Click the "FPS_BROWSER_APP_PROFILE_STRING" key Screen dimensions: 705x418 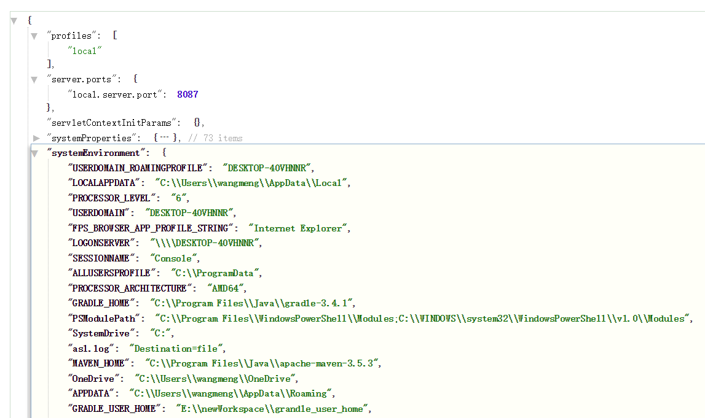pos(151,228)
